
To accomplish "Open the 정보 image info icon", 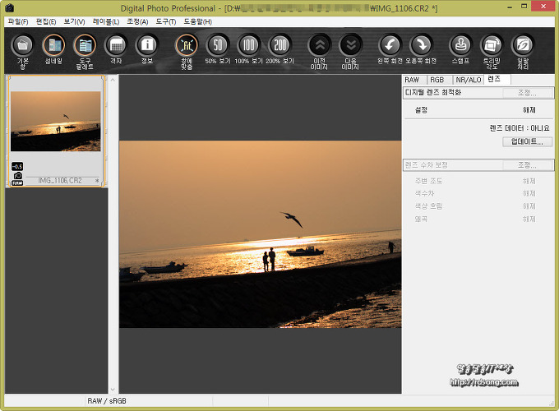I will point(147,46).
